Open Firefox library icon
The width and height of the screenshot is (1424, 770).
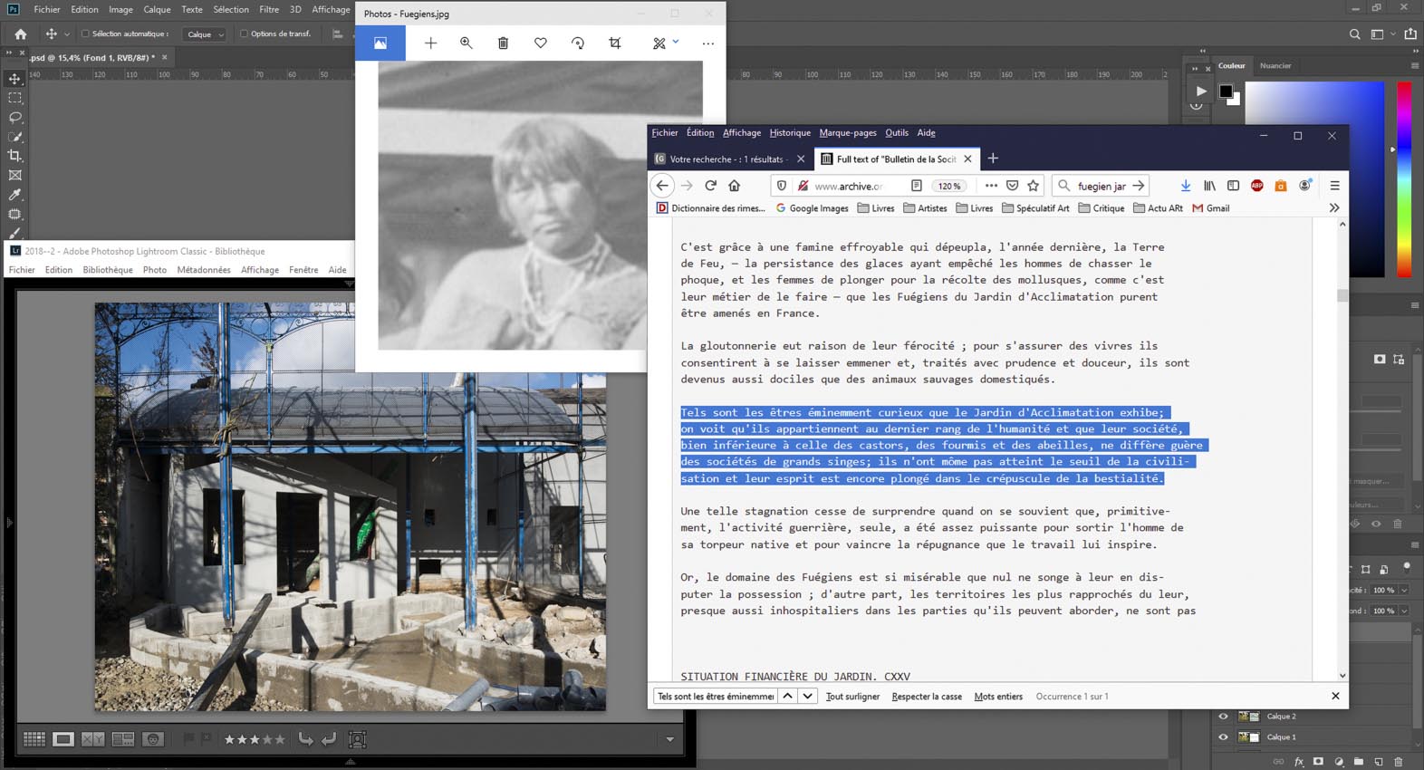pyautogui.click(x=1209, y=186)
